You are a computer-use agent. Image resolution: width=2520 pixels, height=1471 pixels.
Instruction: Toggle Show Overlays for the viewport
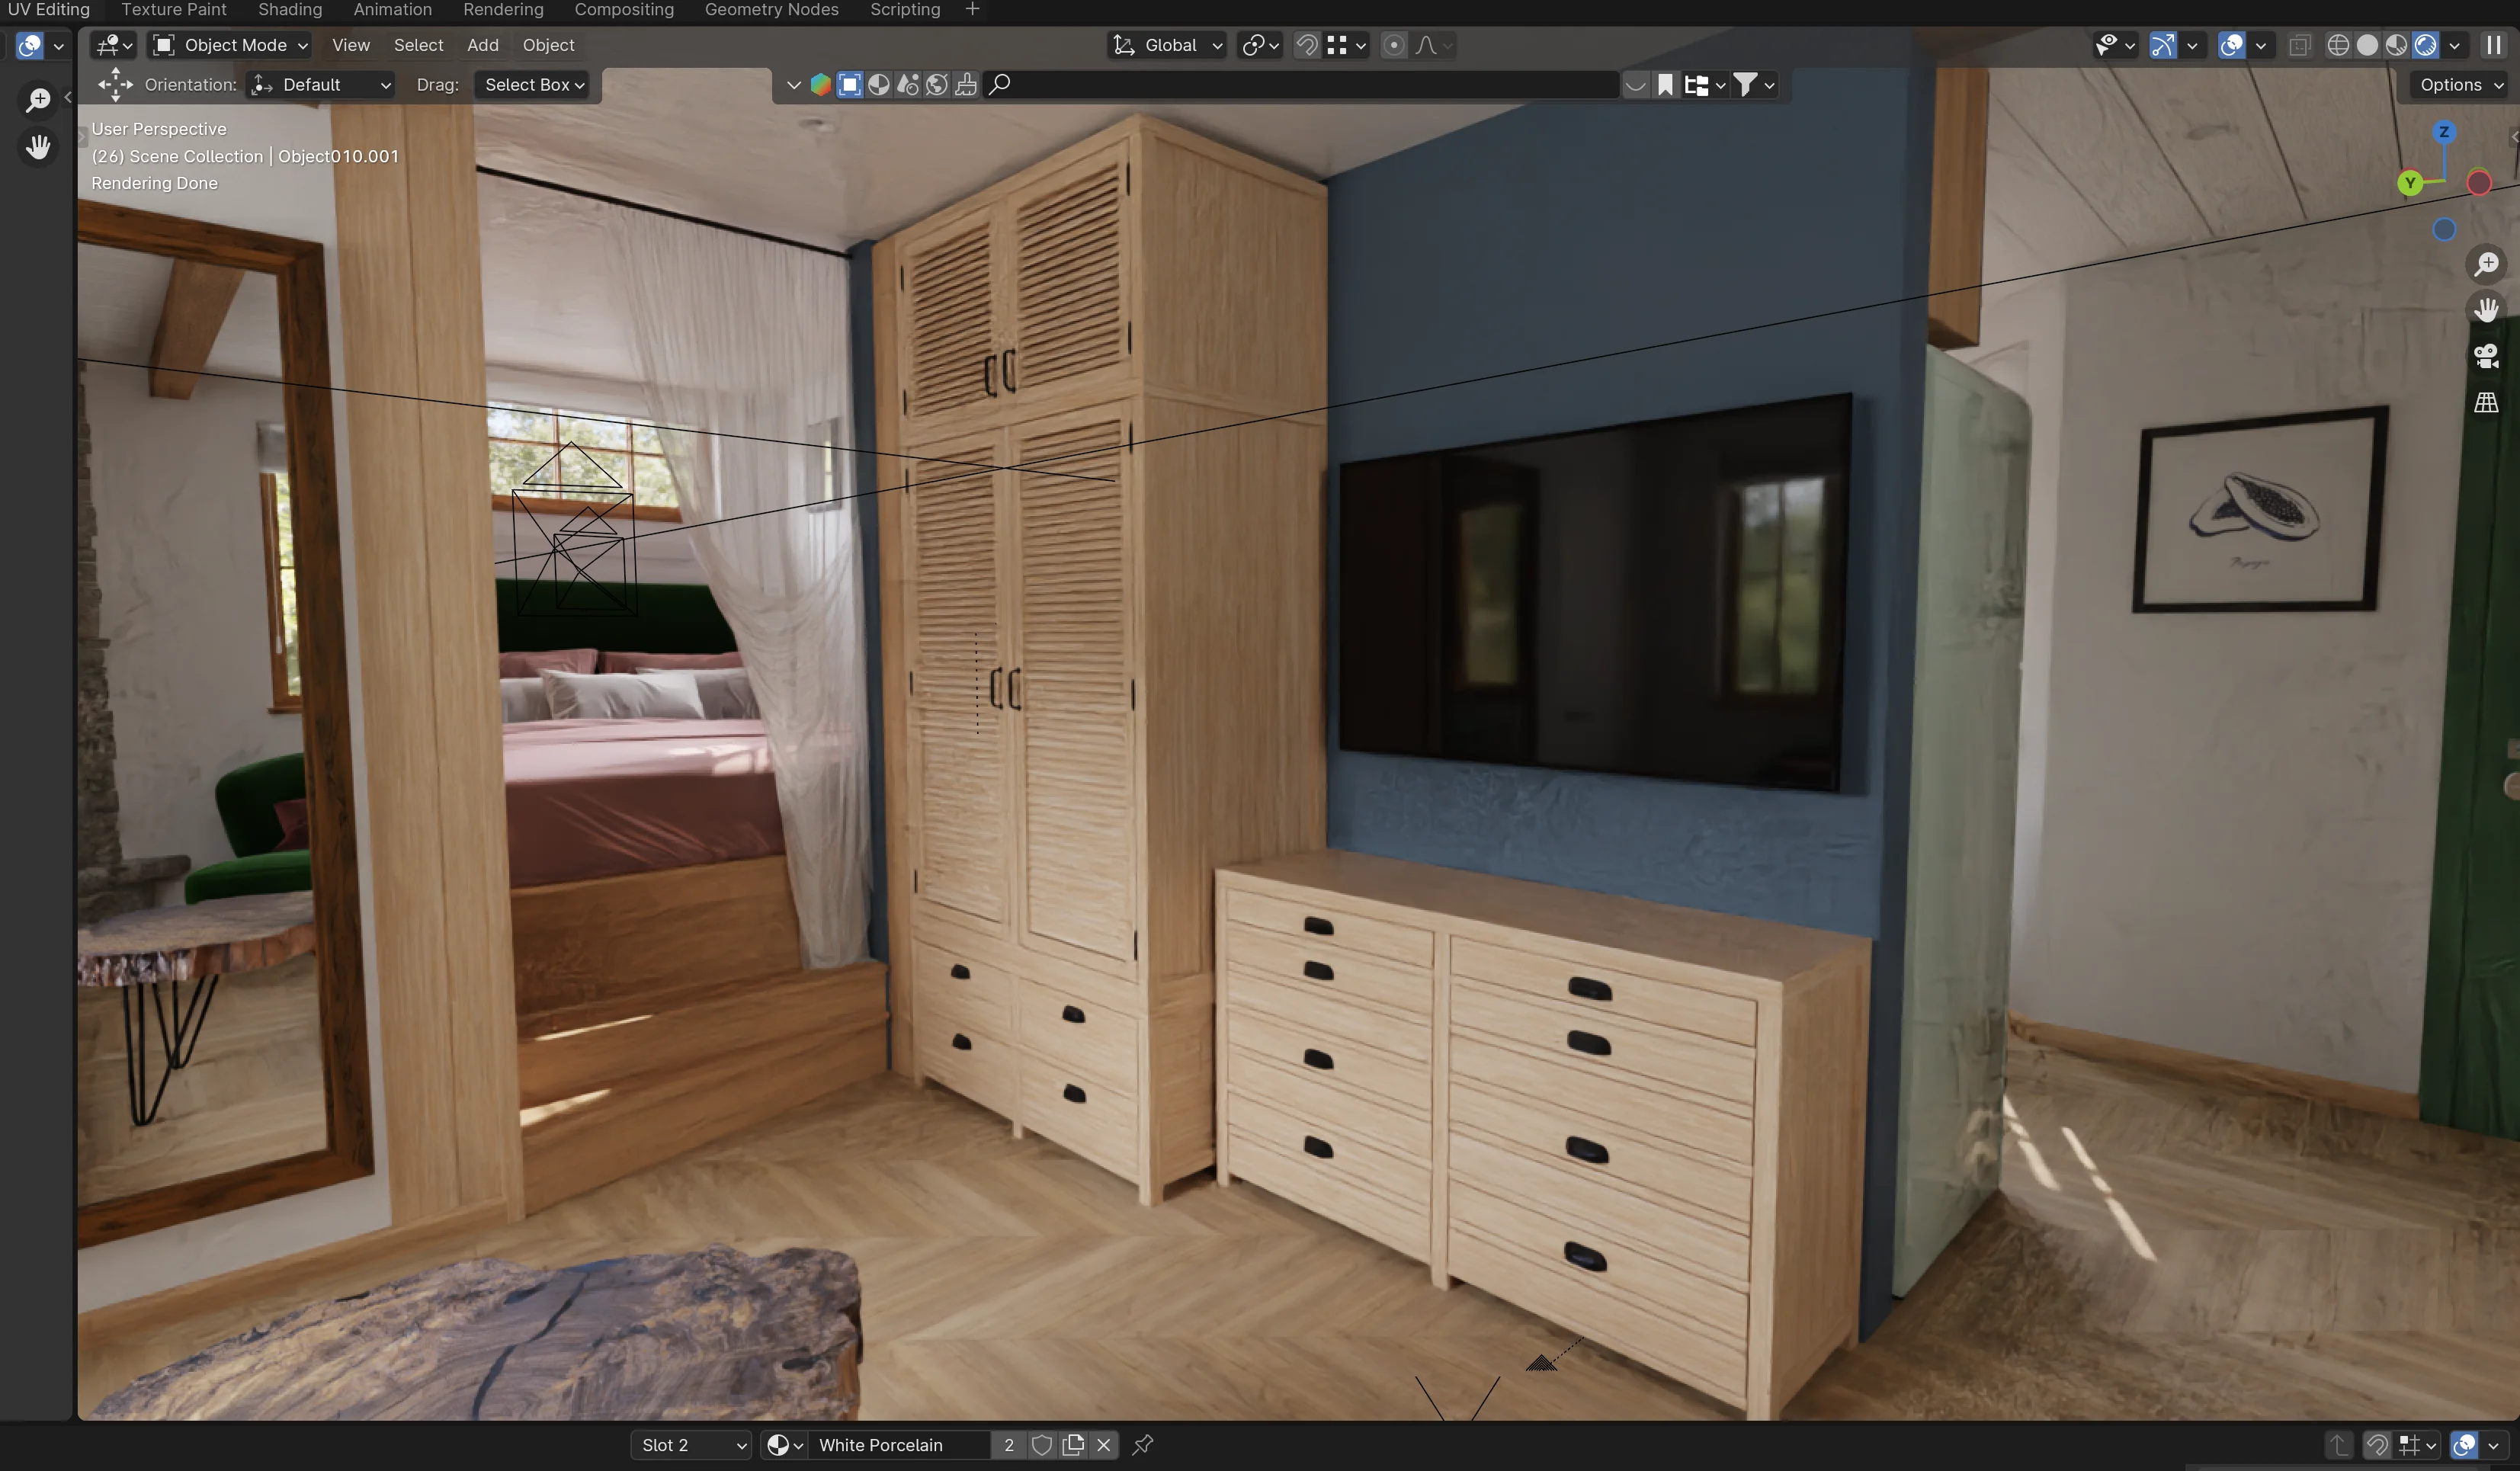[2232, 45]
